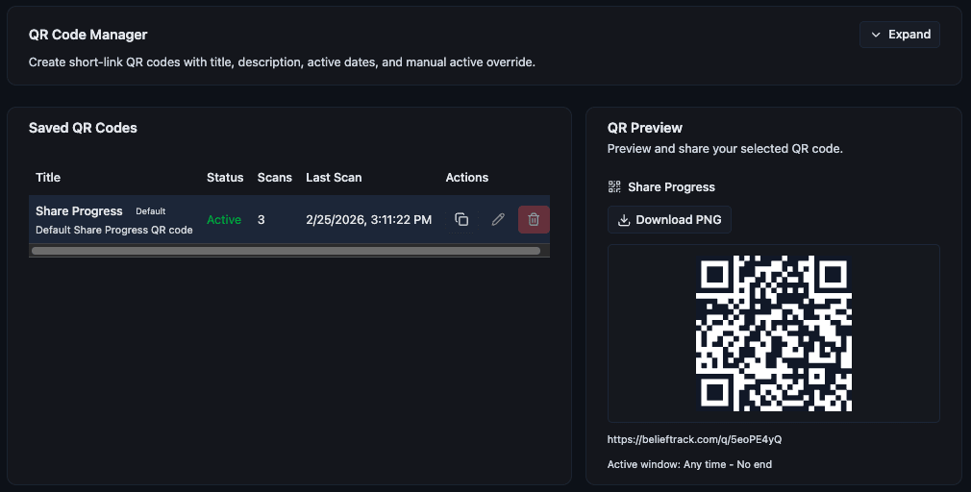Delete the Share Progress QR code
971x492 pixels.
[x=534, y=220]
